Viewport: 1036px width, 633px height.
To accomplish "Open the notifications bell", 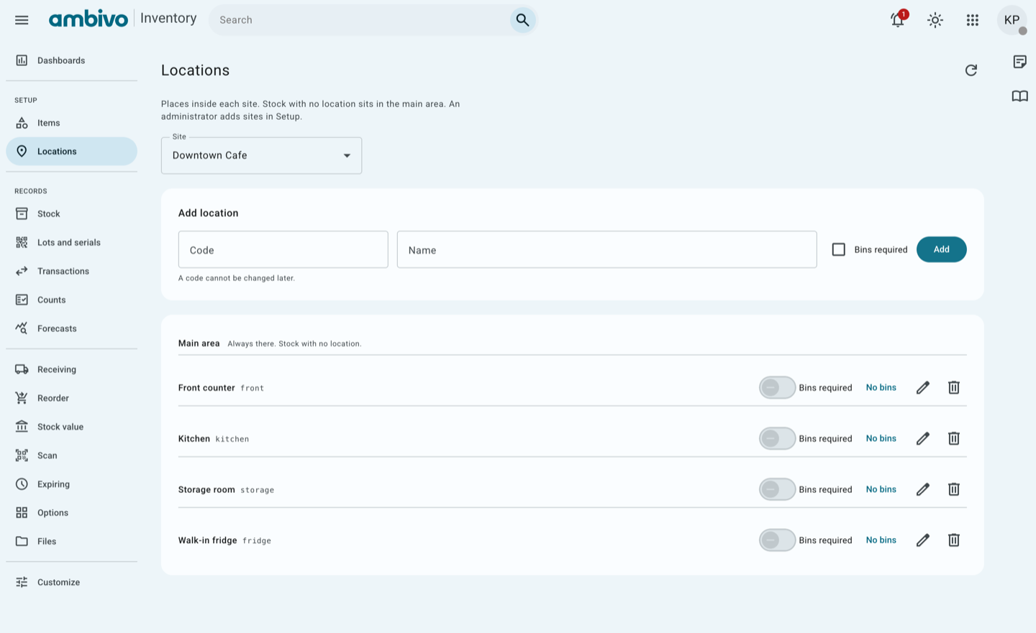I will 898,20.
